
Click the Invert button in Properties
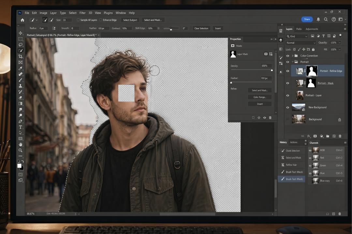click(260, 104)
